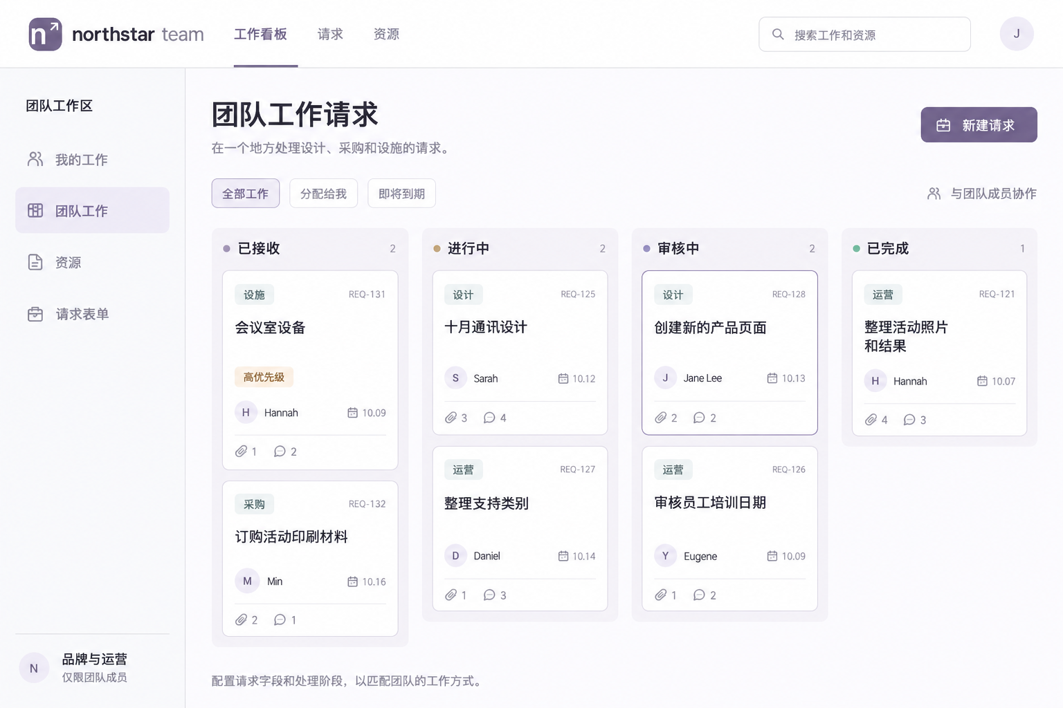This screenshot has width=1063, height=708.
Task: Click the search magnifier icon
Action: click(x=778, y=34)
